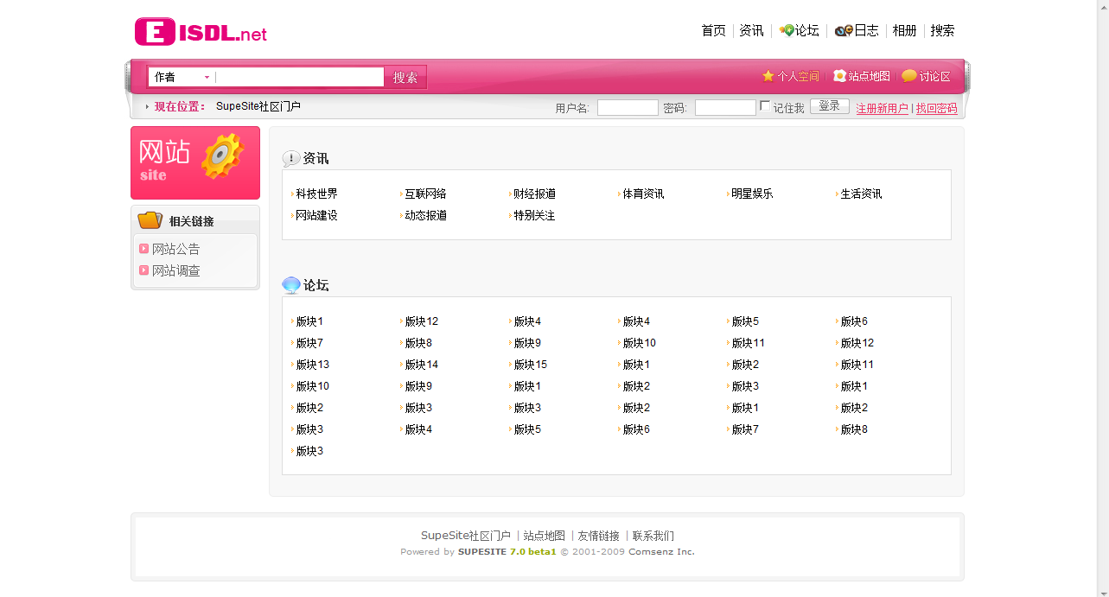This screenshot has width=1109, height=597.
Task: Open footer 联系我们 link
Action: [653, 536]
